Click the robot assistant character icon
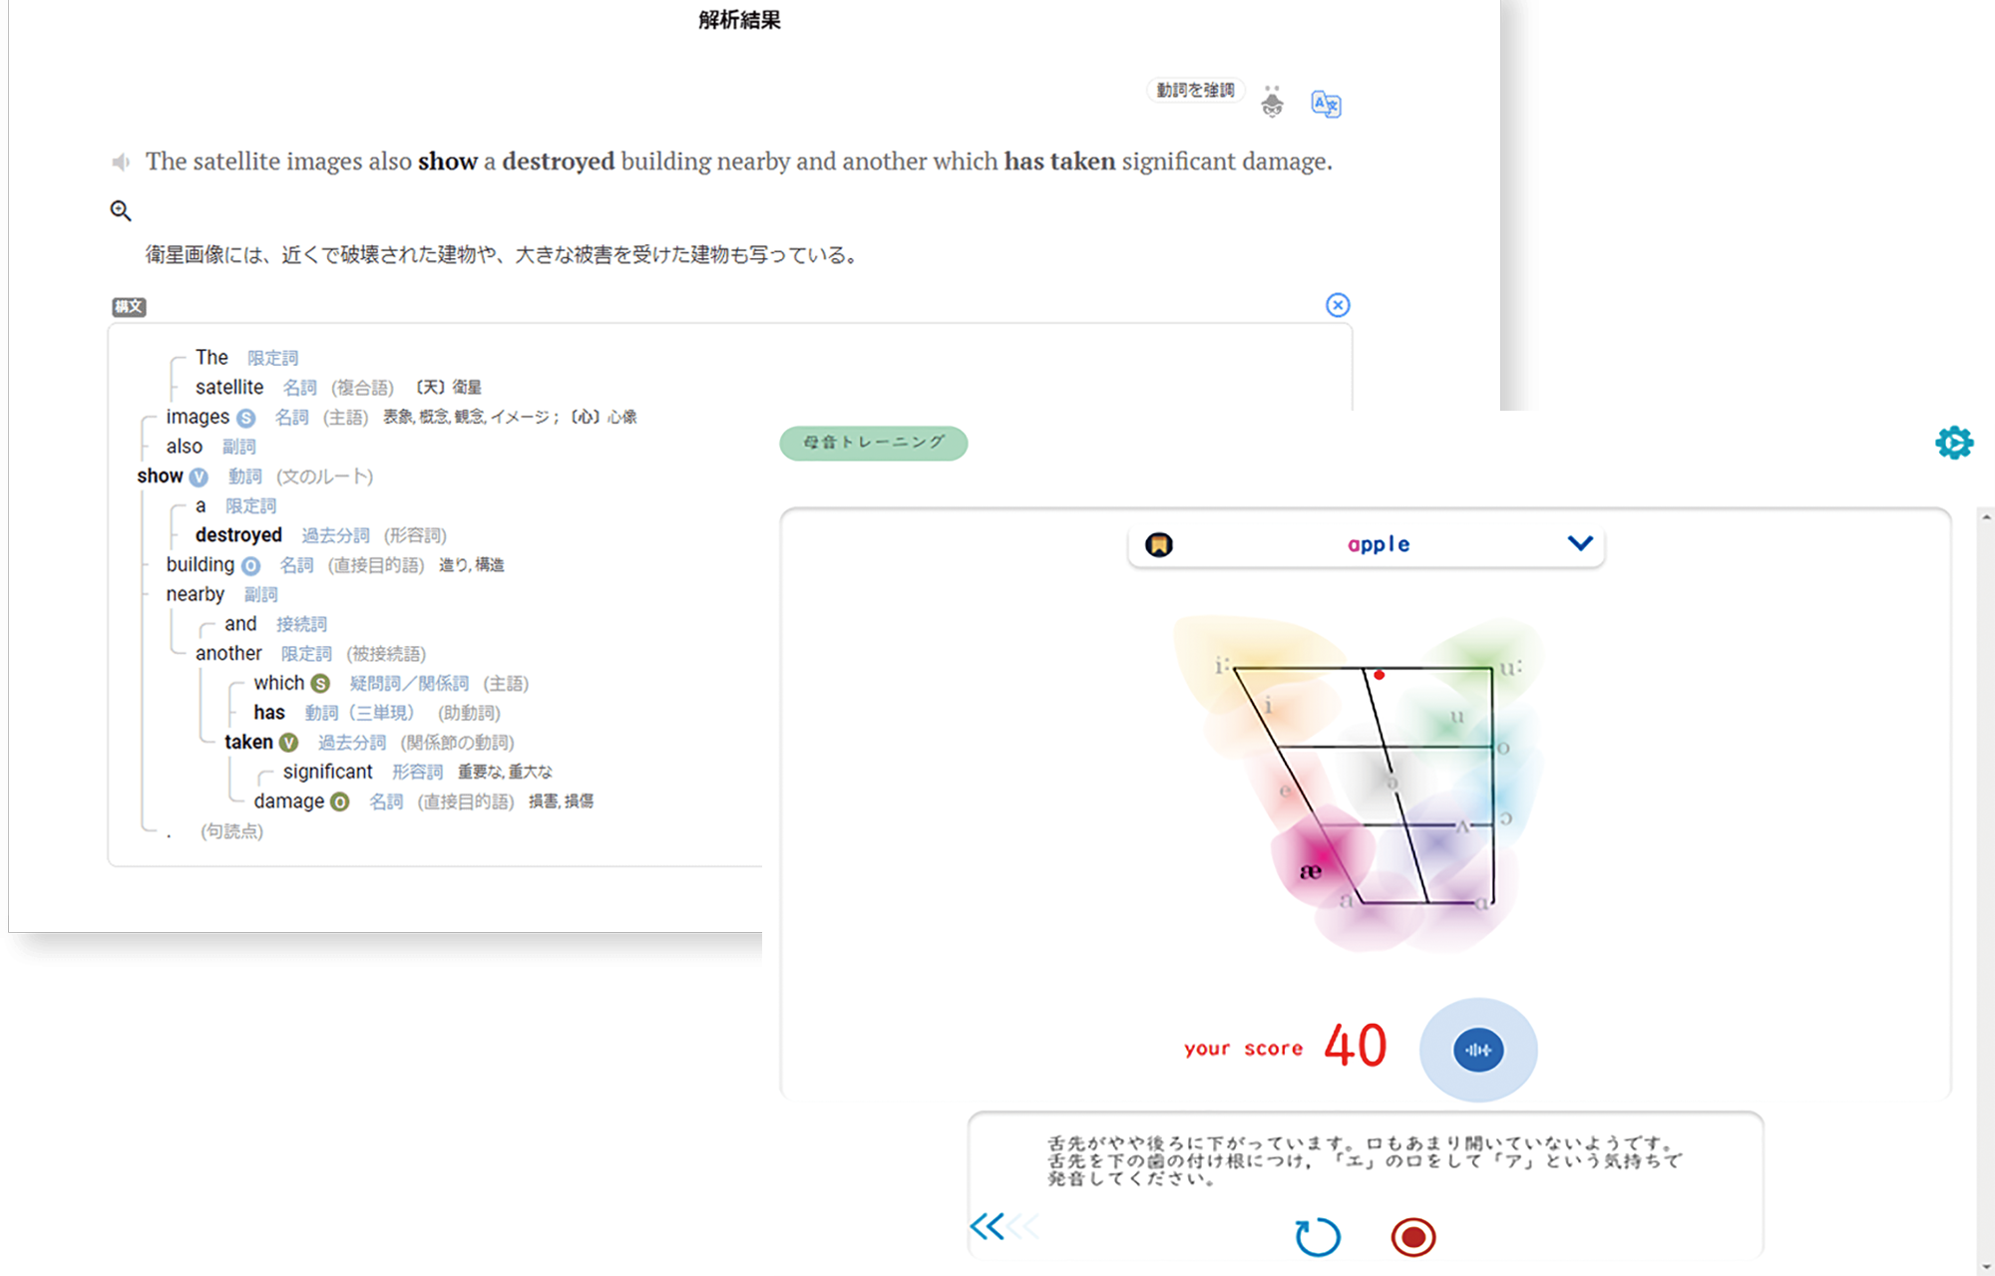The width and height of the screenshot is (1995, 1276). point(1272,100)
